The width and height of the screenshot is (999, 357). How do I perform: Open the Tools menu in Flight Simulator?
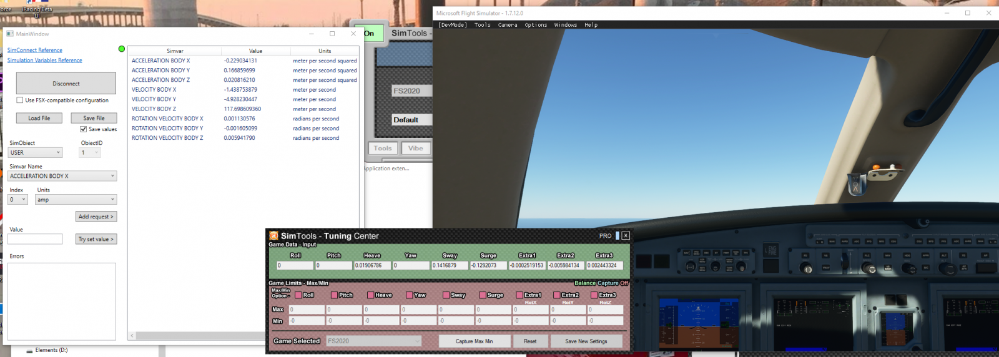click(482, 25)
